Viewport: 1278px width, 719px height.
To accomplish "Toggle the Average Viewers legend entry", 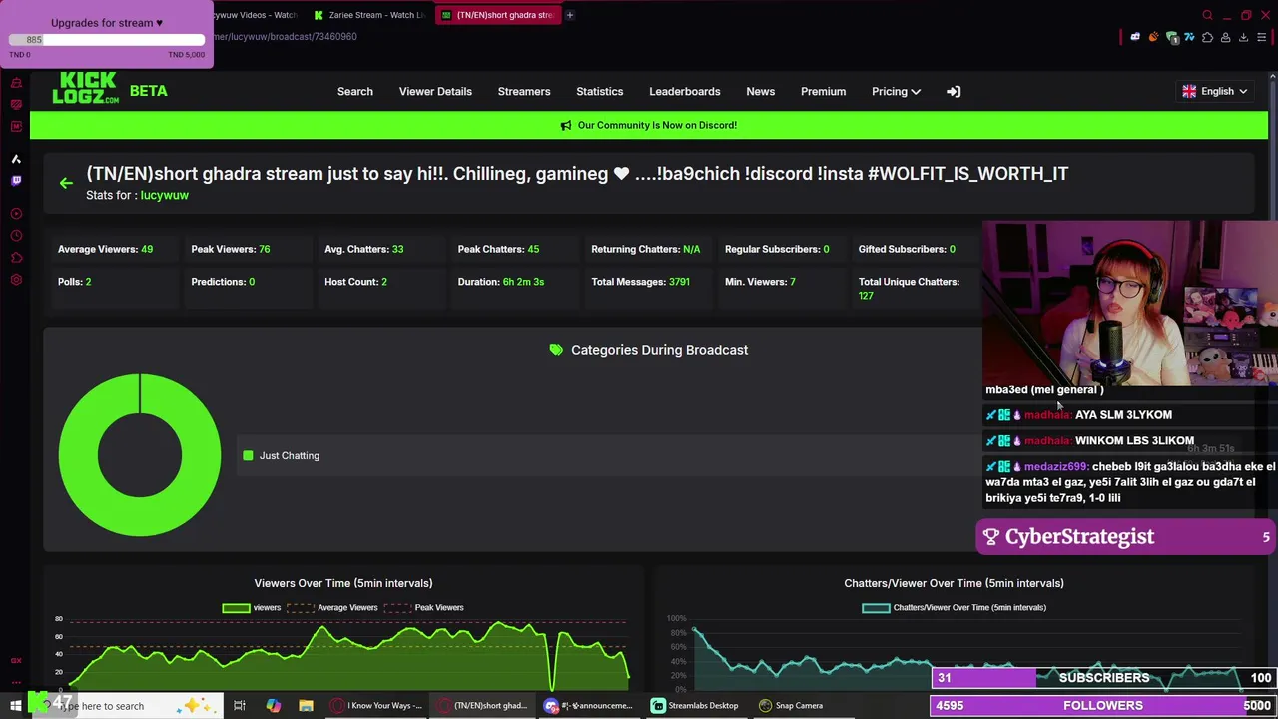I will coord(332,607).
